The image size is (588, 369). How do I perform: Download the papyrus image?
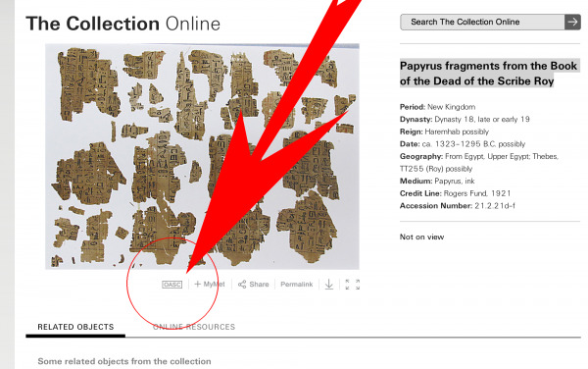(329, 285)
